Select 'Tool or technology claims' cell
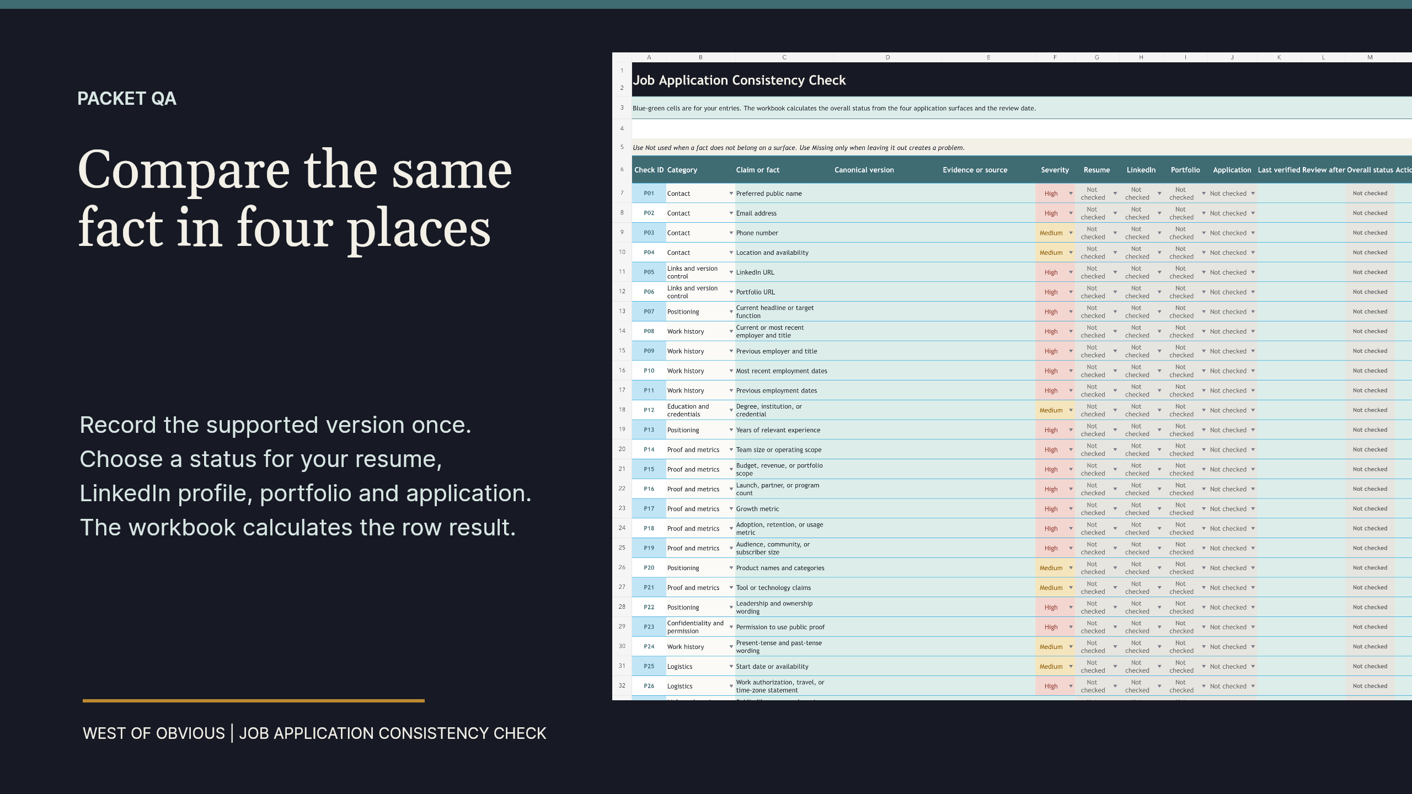Viewport: 1412px width, 794px height. [x=784, y=588]
